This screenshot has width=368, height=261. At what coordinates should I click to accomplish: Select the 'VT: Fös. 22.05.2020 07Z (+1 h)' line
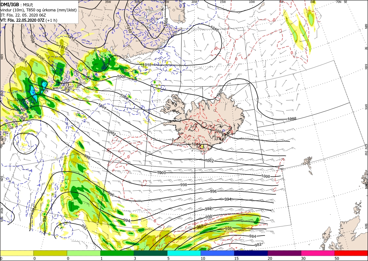[x=29, y=20]
